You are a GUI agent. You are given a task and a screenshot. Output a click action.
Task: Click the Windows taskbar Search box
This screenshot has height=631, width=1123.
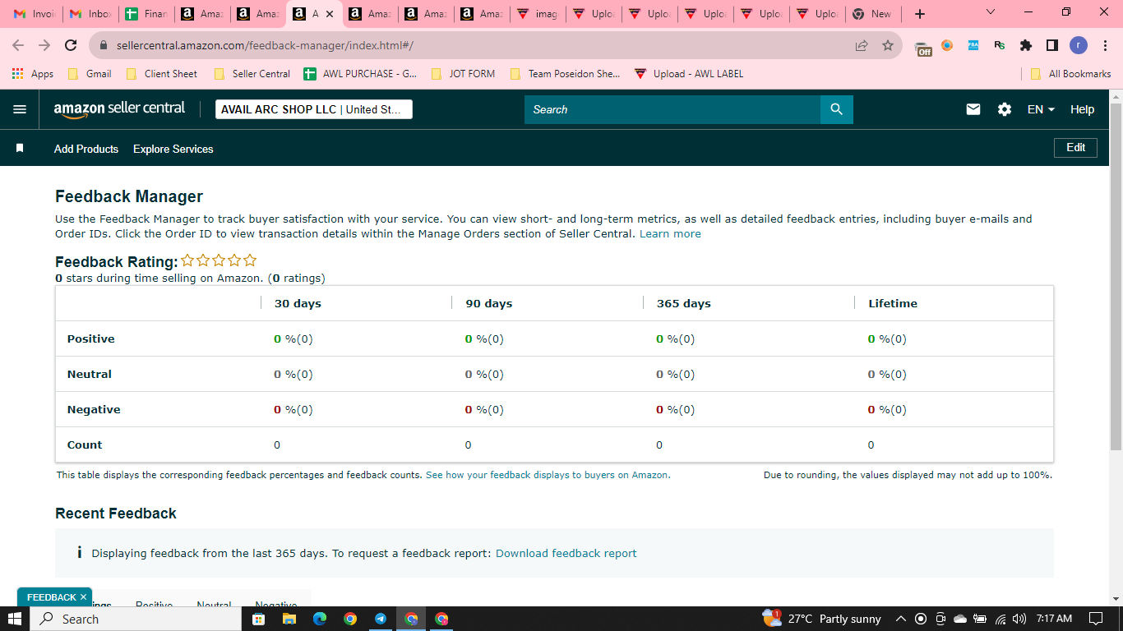click(x=135, y=619)
